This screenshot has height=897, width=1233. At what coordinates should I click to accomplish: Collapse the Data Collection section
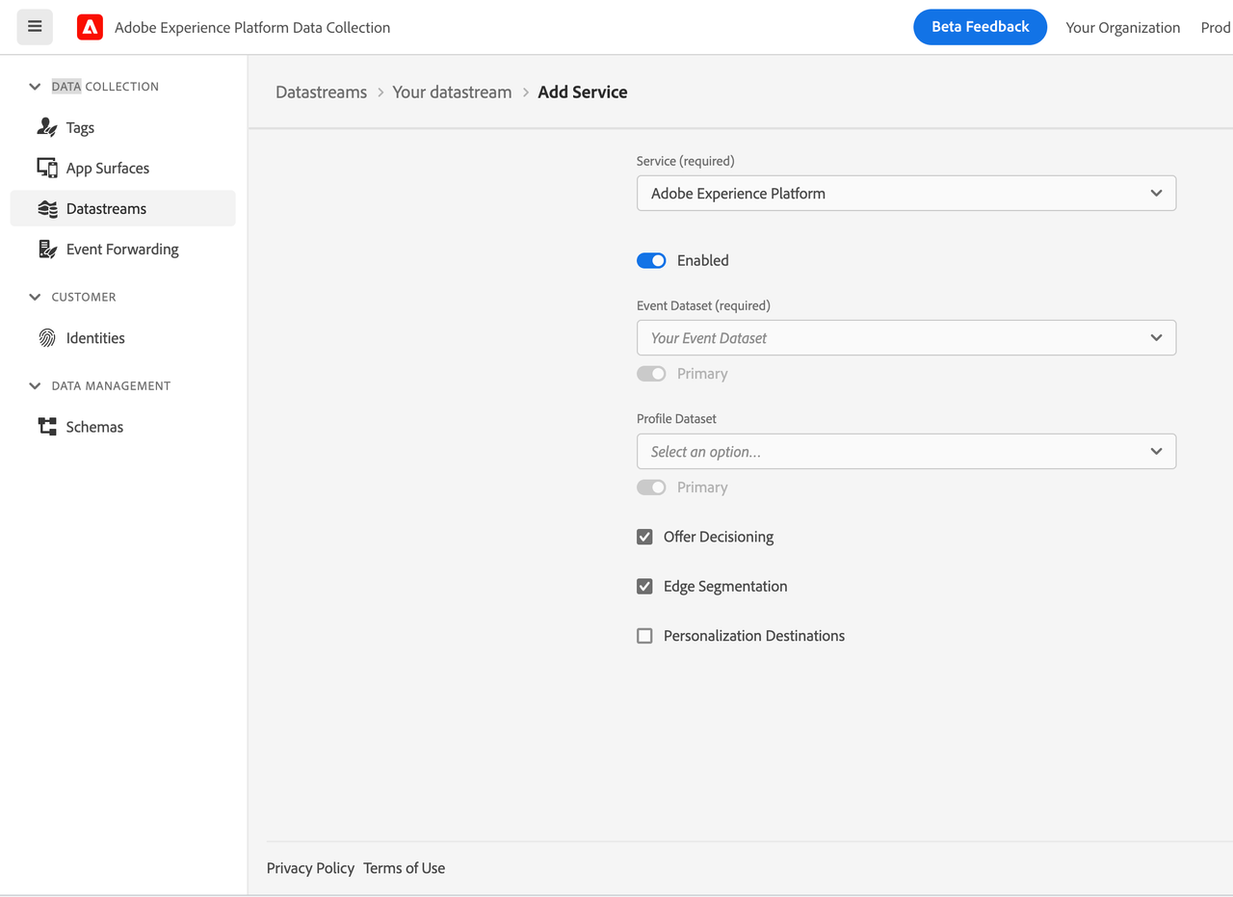point(35,87)
